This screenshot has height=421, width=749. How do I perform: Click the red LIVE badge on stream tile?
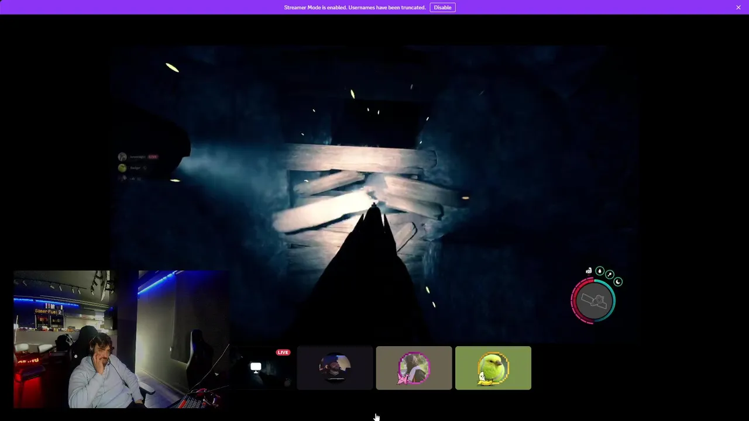tap(283, 353)
